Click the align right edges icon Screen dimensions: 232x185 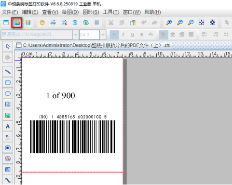coord(215,35)
